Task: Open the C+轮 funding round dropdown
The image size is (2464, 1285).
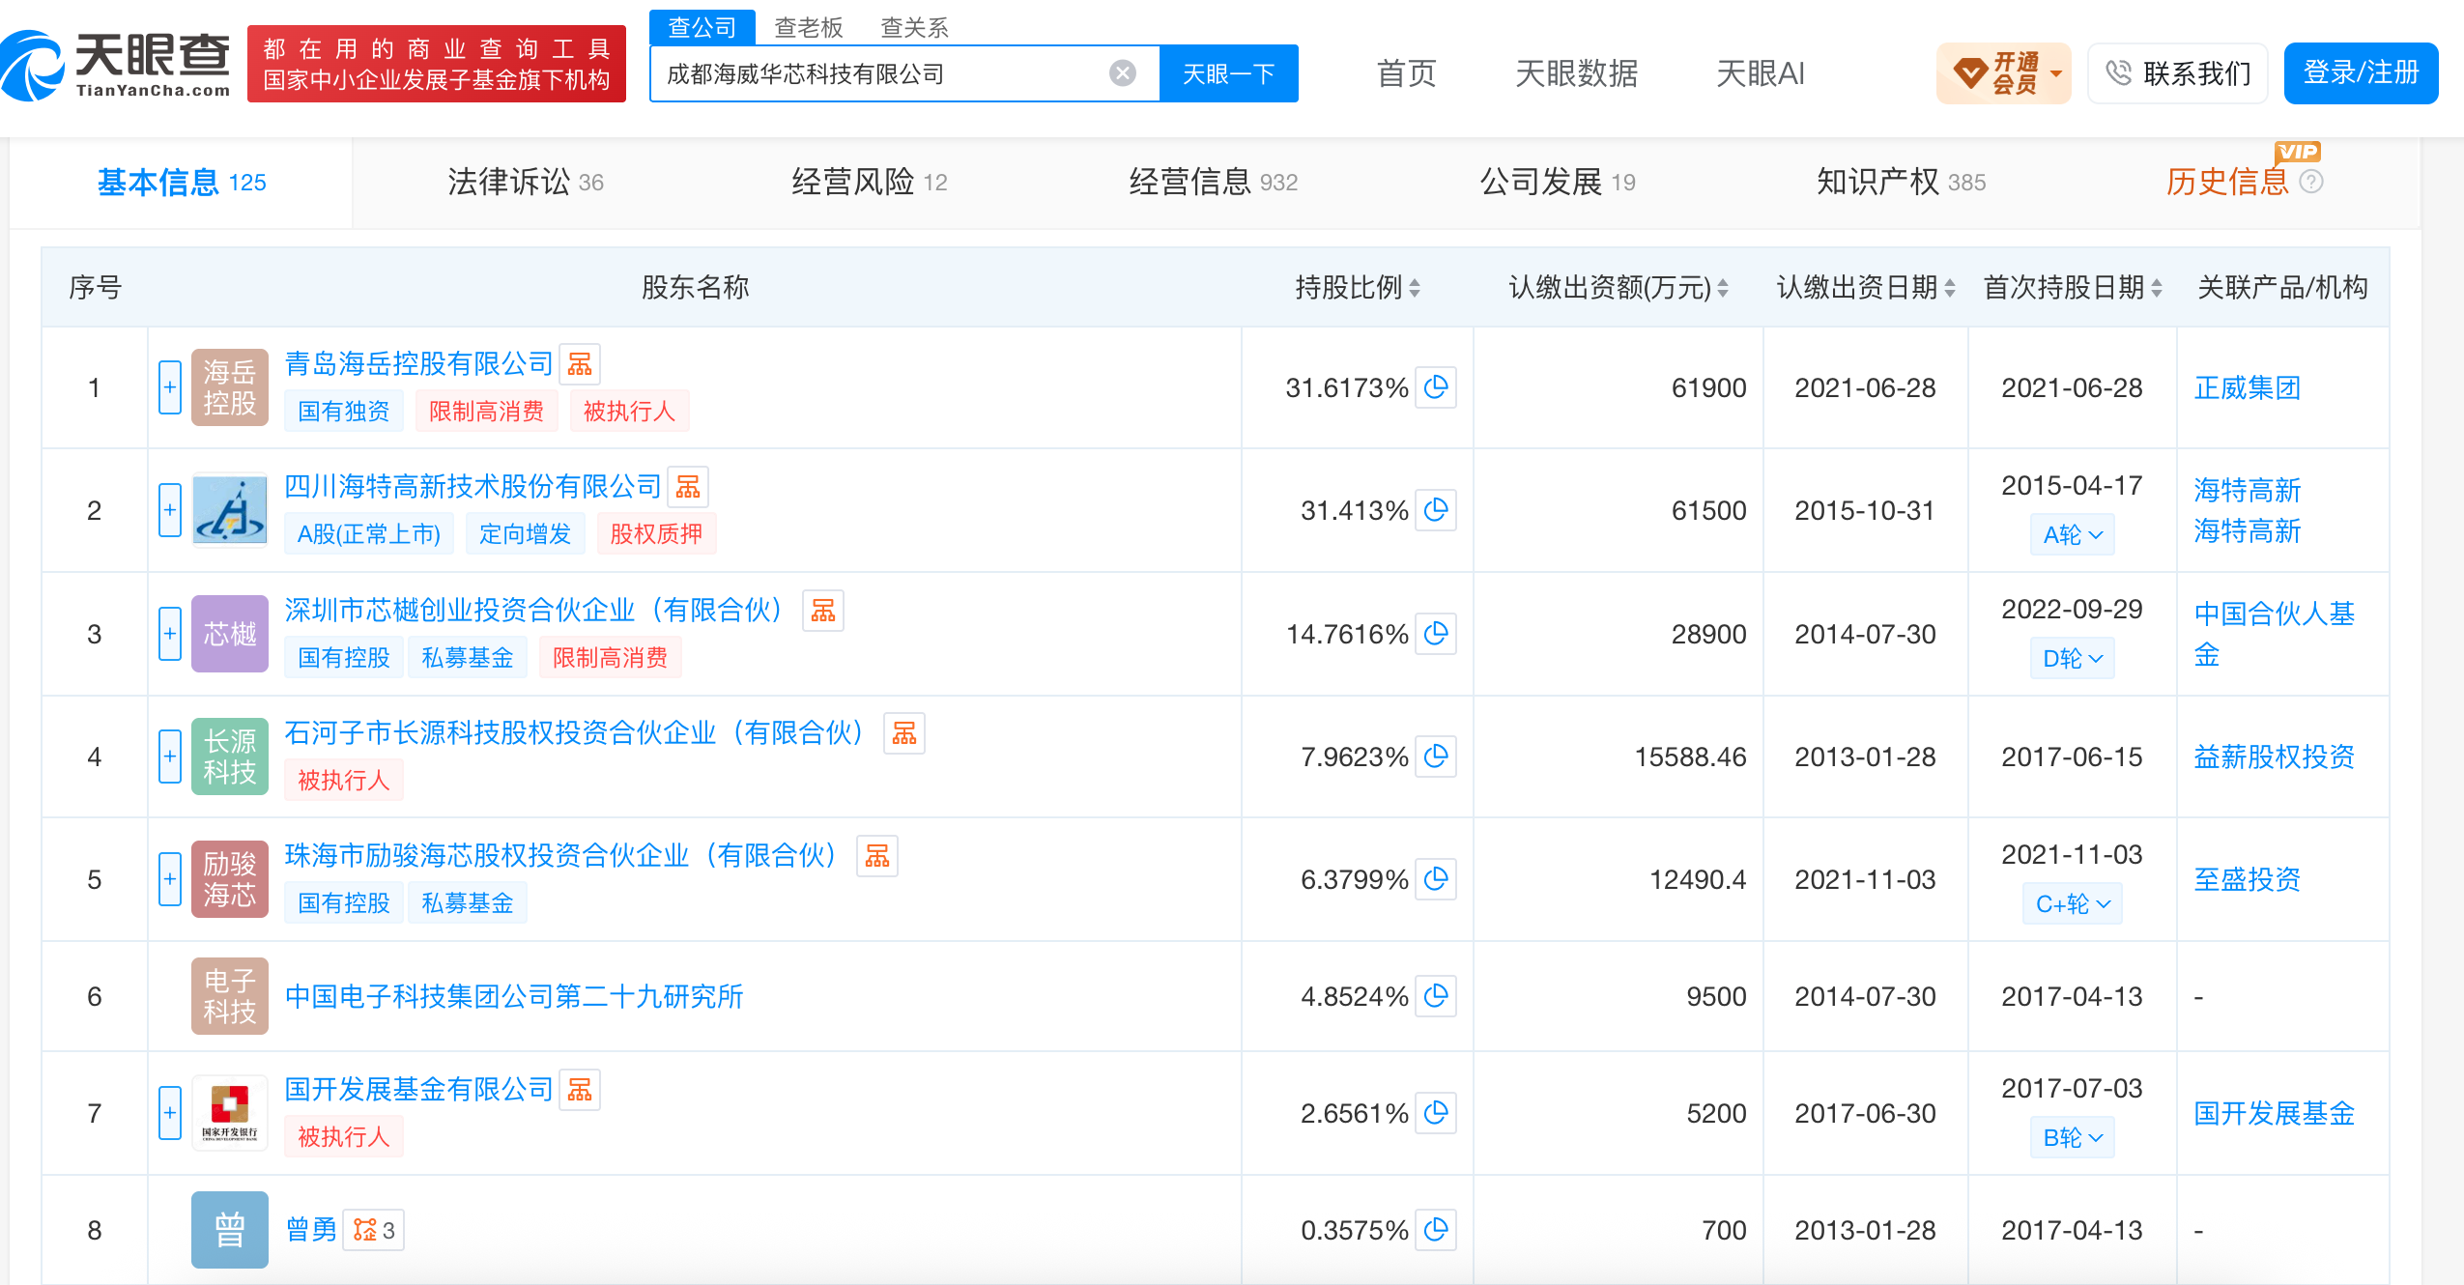Action: (2073, 904)
